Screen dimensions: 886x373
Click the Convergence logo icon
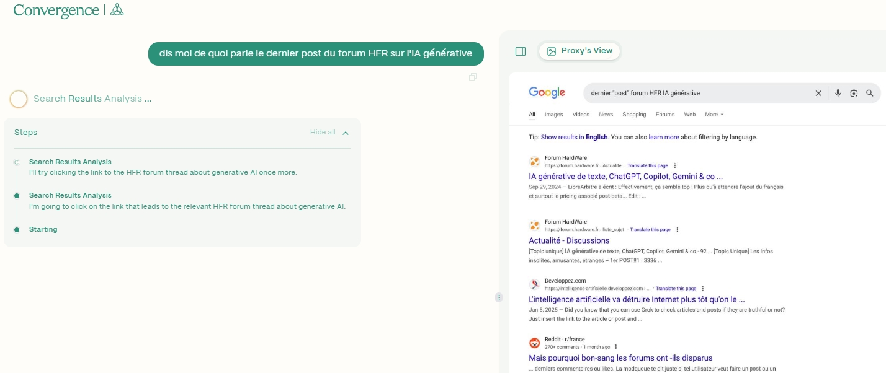tap(117, 10)
